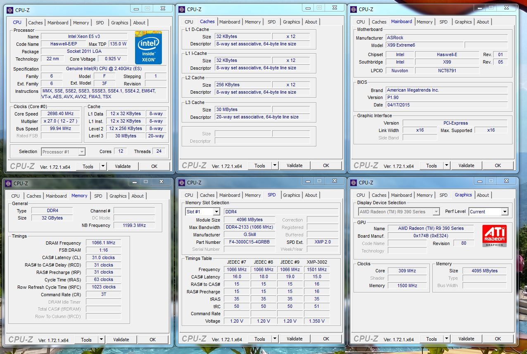Open Tools dropdown arrow in Memory window
This screenshot has height=354, width=527.
[x=101, y=340]
